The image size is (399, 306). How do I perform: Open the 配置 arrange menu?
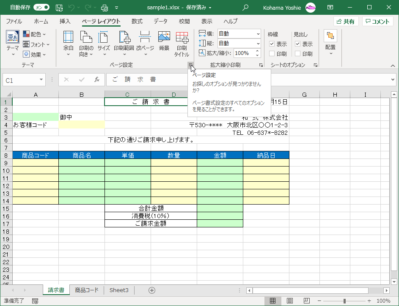click(330, 43)
